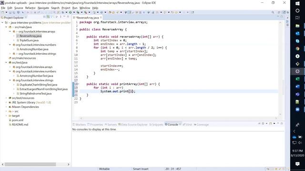Click Collapse All in Project Explorer
The image size is (305, 171).
point(44,17)
